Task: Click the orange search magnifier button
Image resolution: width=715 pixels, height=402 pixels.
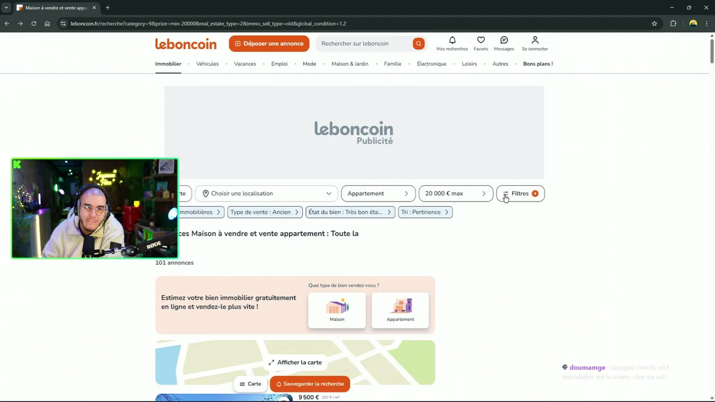Action: 418,44
